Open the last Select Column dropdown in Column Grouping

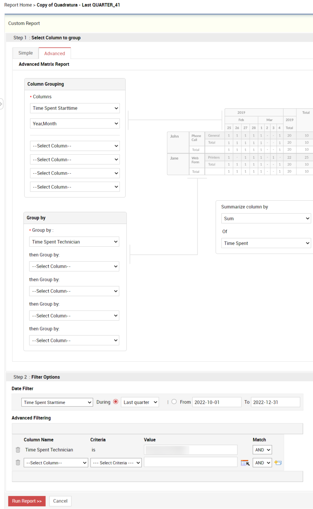75,187
